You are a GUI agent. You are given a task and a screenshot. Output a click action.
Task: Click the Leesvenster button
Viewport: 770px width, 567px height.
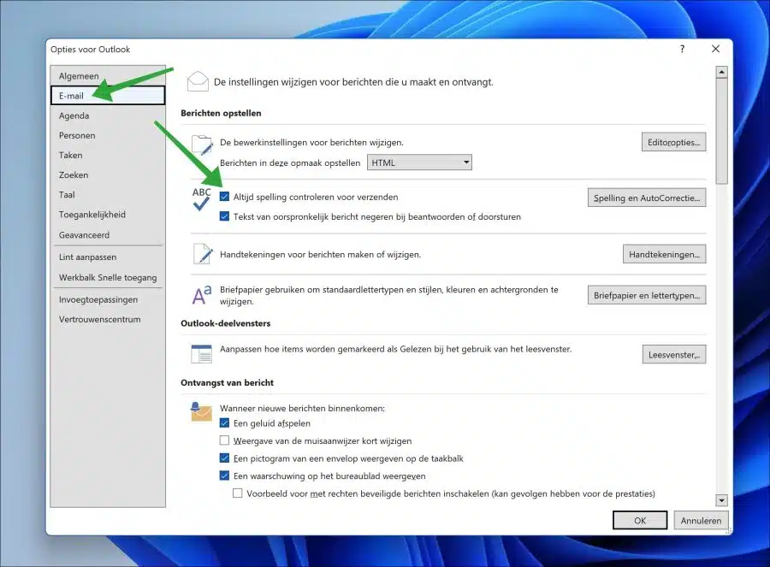click(x=674, y=354)
